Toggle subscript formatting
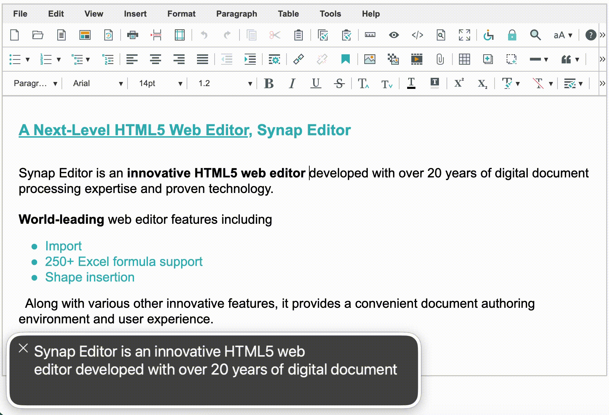Image resolution: width=609 pixels, height=415 pixels. click(x=482, y=83)
